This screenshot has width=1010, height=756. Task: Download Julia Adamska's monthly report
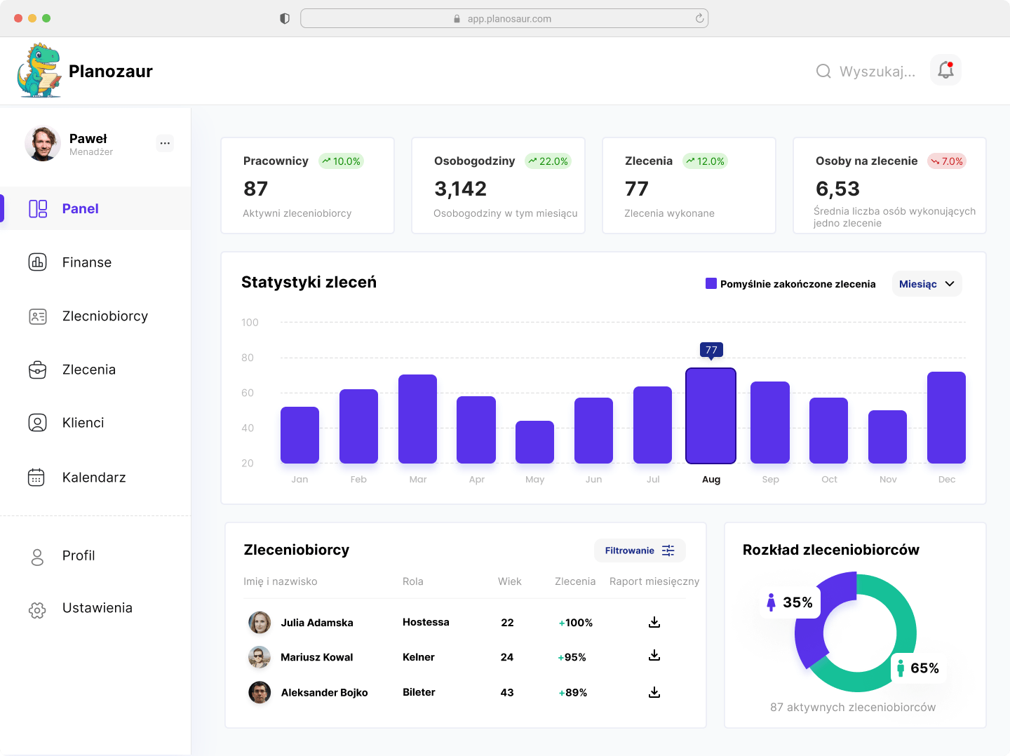[x=654, y=622]
